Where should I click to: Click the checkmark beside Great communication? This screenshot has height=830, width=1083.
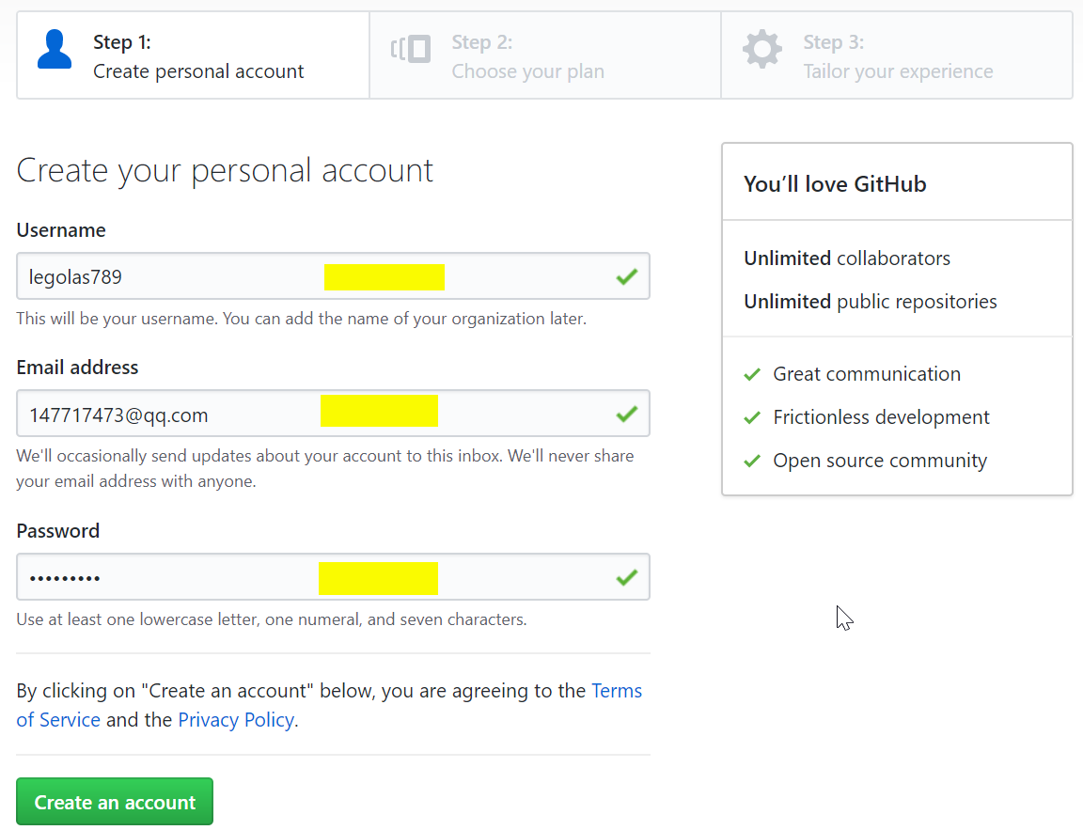tap(752, 374)
